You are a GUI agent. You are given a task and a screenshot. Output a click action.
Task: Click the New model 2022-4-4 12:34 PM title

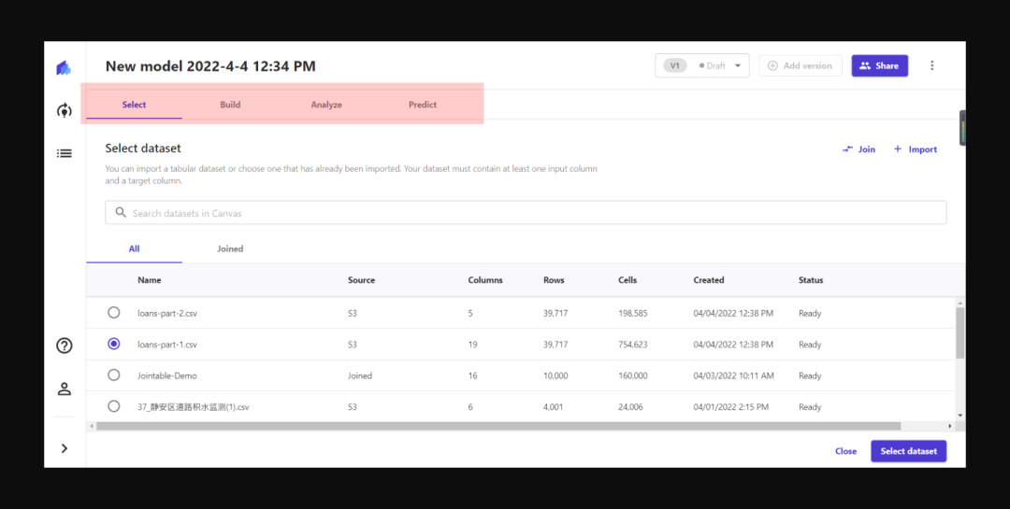pyautogui.click(x=210, y=66)
